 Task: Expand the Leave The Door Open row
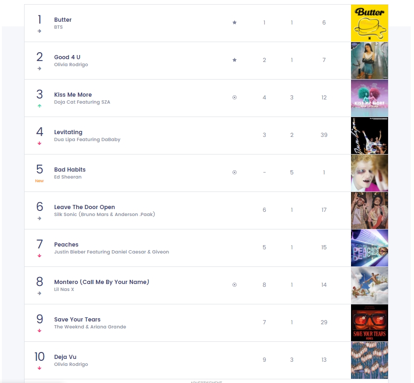[x=206, y=210]
